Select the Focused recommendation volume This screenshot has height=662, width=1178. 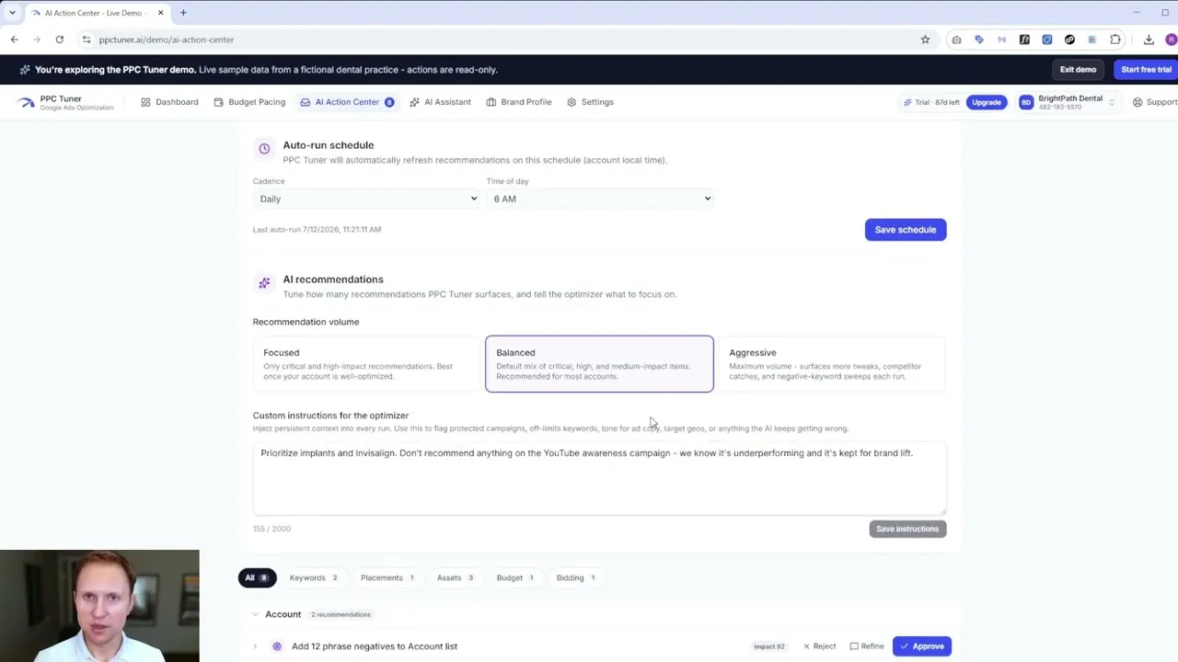click(366, 364)
